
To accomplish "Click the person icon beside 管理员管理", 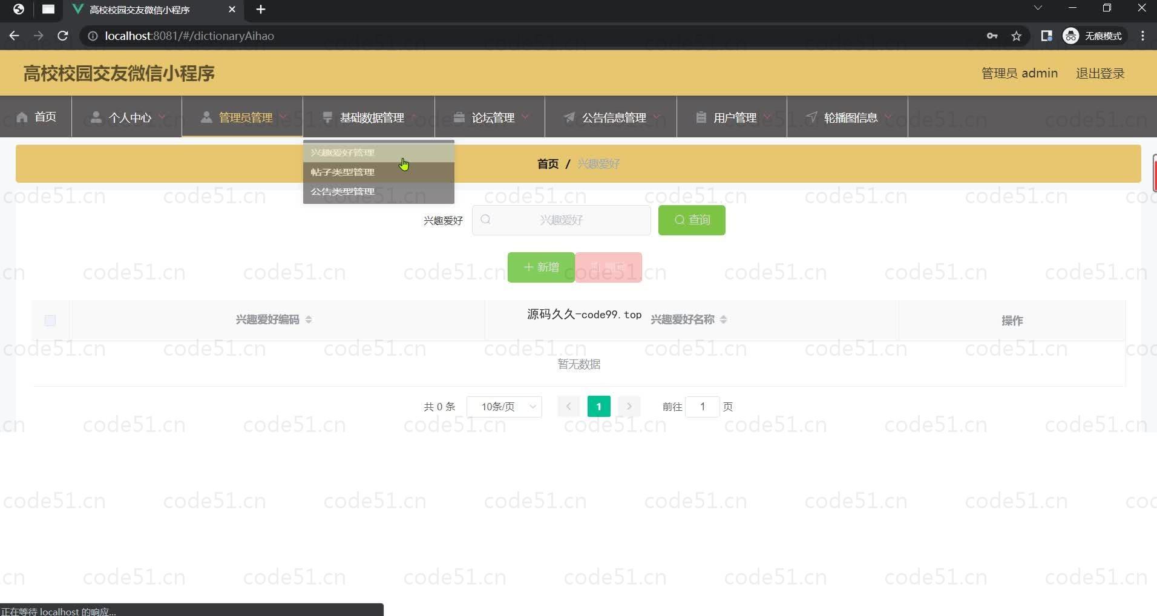I will [x=206, y=117].
